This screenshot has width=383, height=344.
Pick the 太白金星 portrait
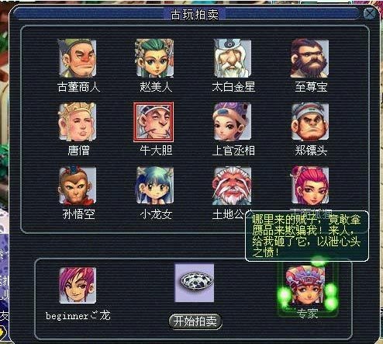point(233,58)
